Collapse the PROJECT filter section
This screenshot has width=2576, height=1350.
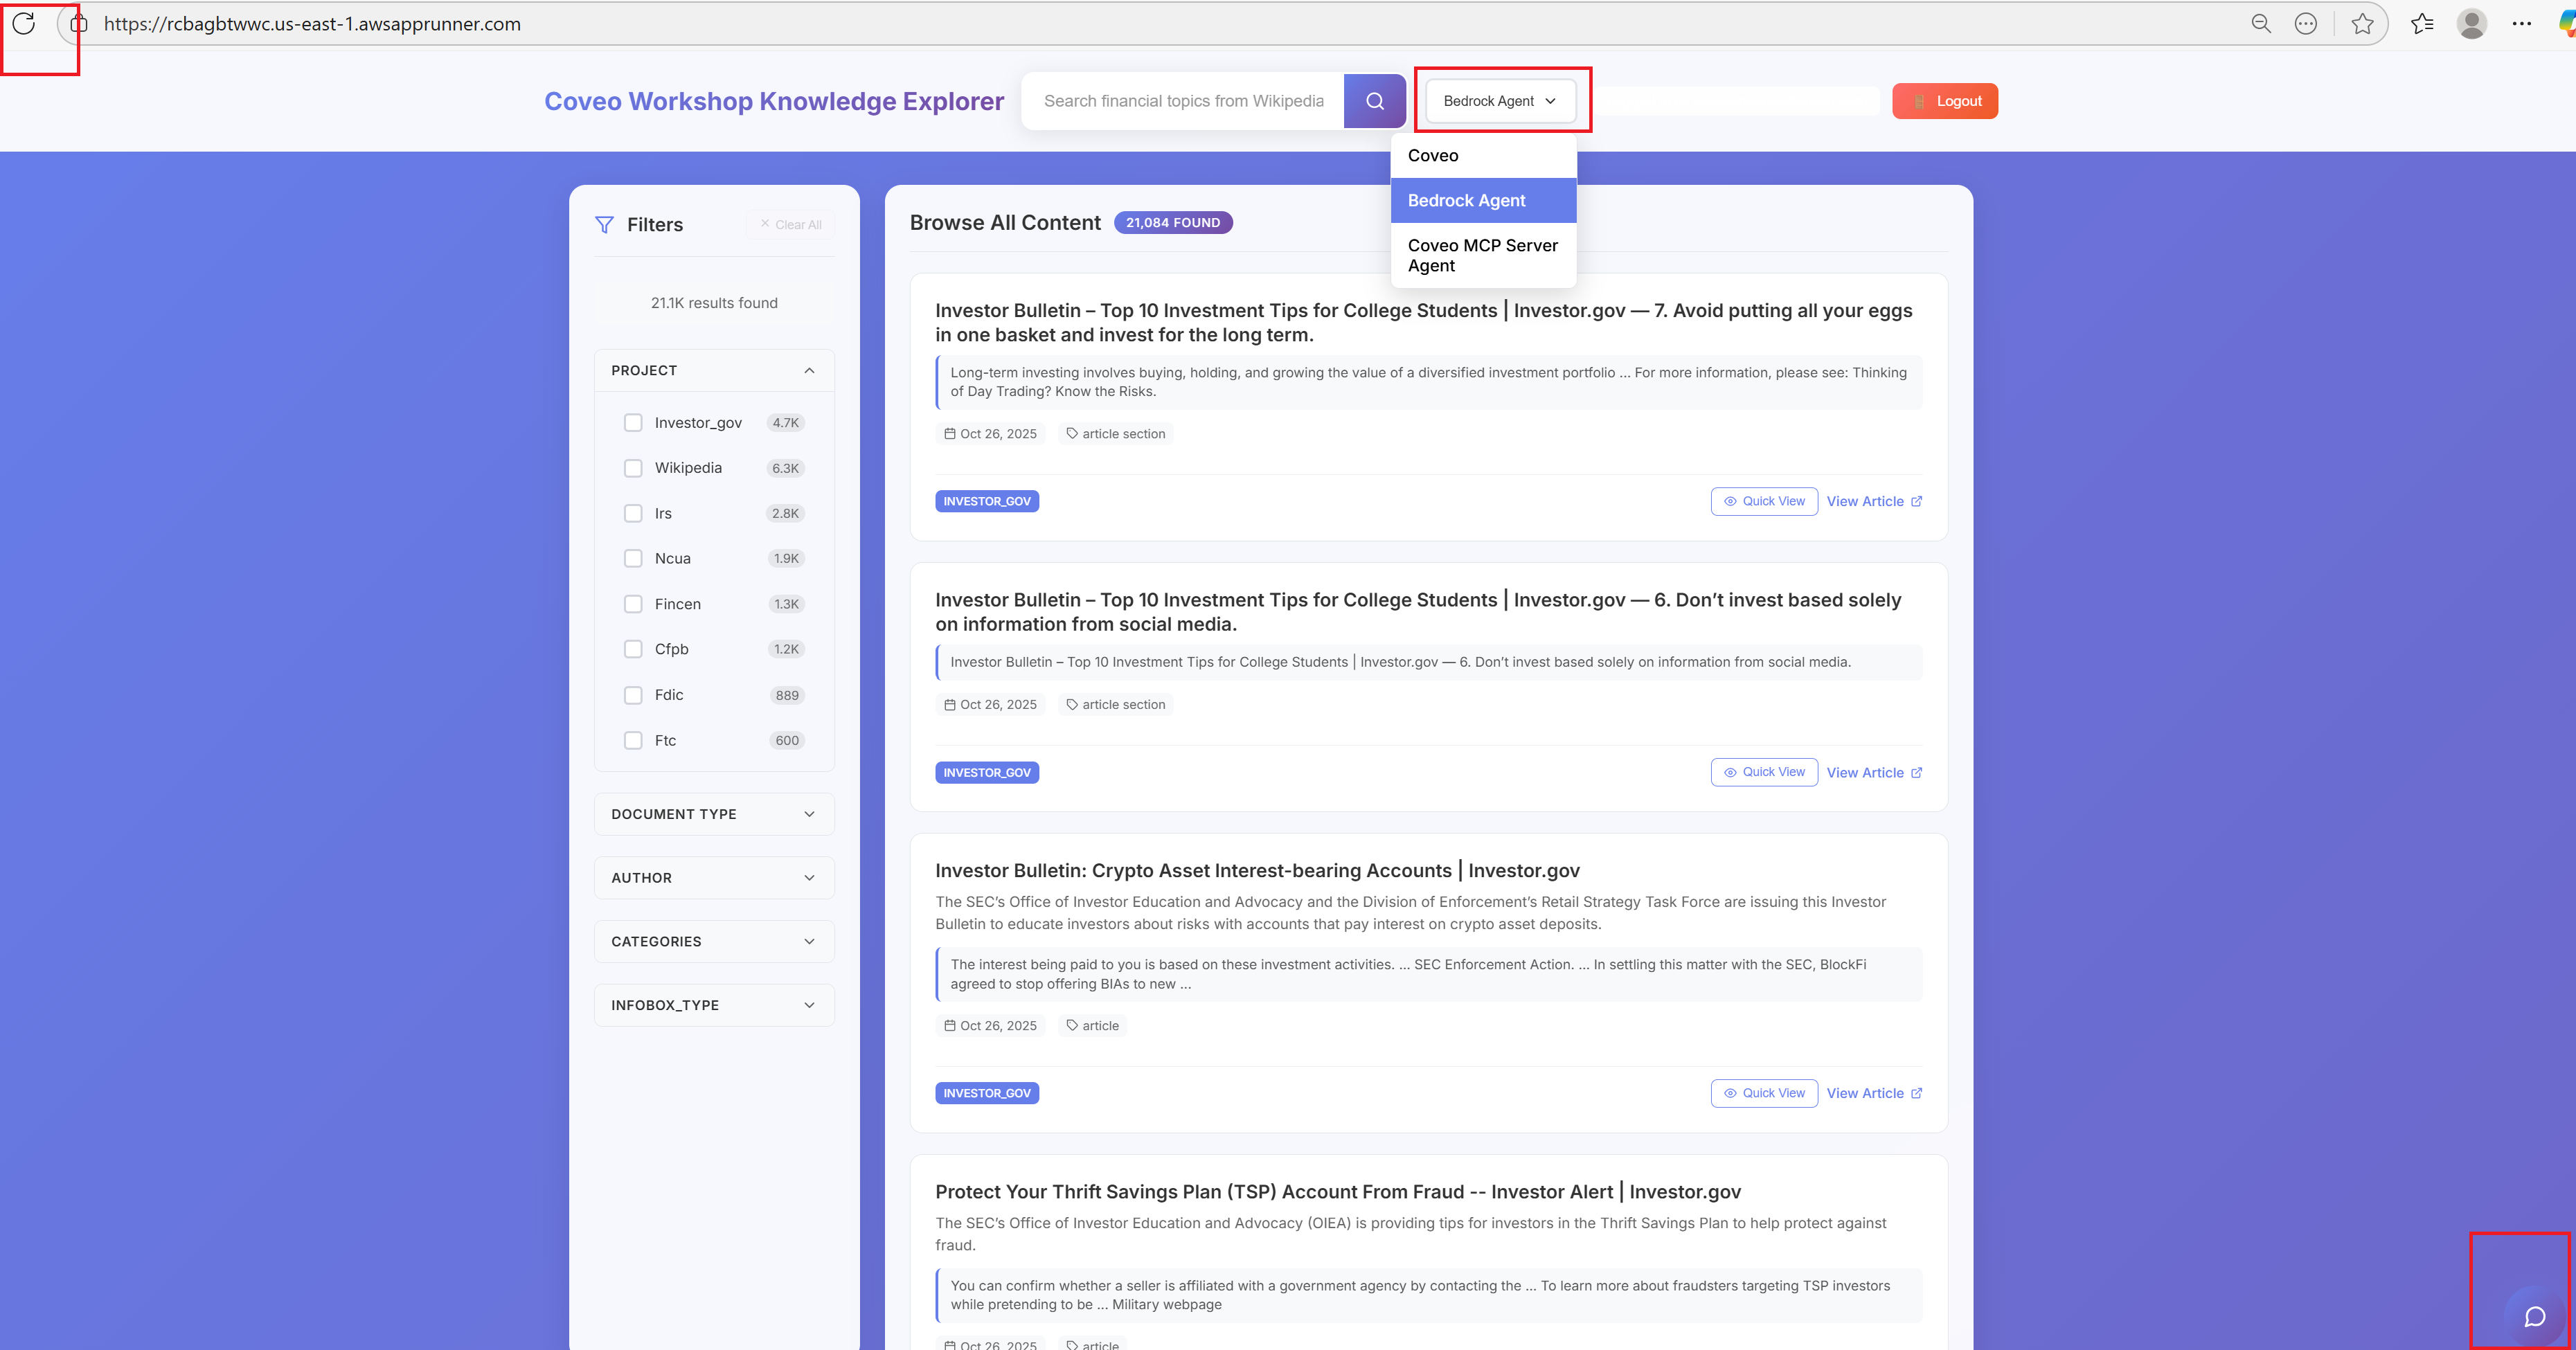(x=809, y=370)
